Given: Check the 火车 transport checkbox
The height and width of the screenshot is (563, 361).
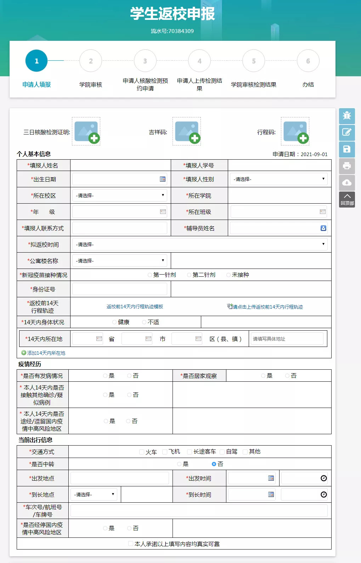Looking at the screenshot, I should pos(142,452).
